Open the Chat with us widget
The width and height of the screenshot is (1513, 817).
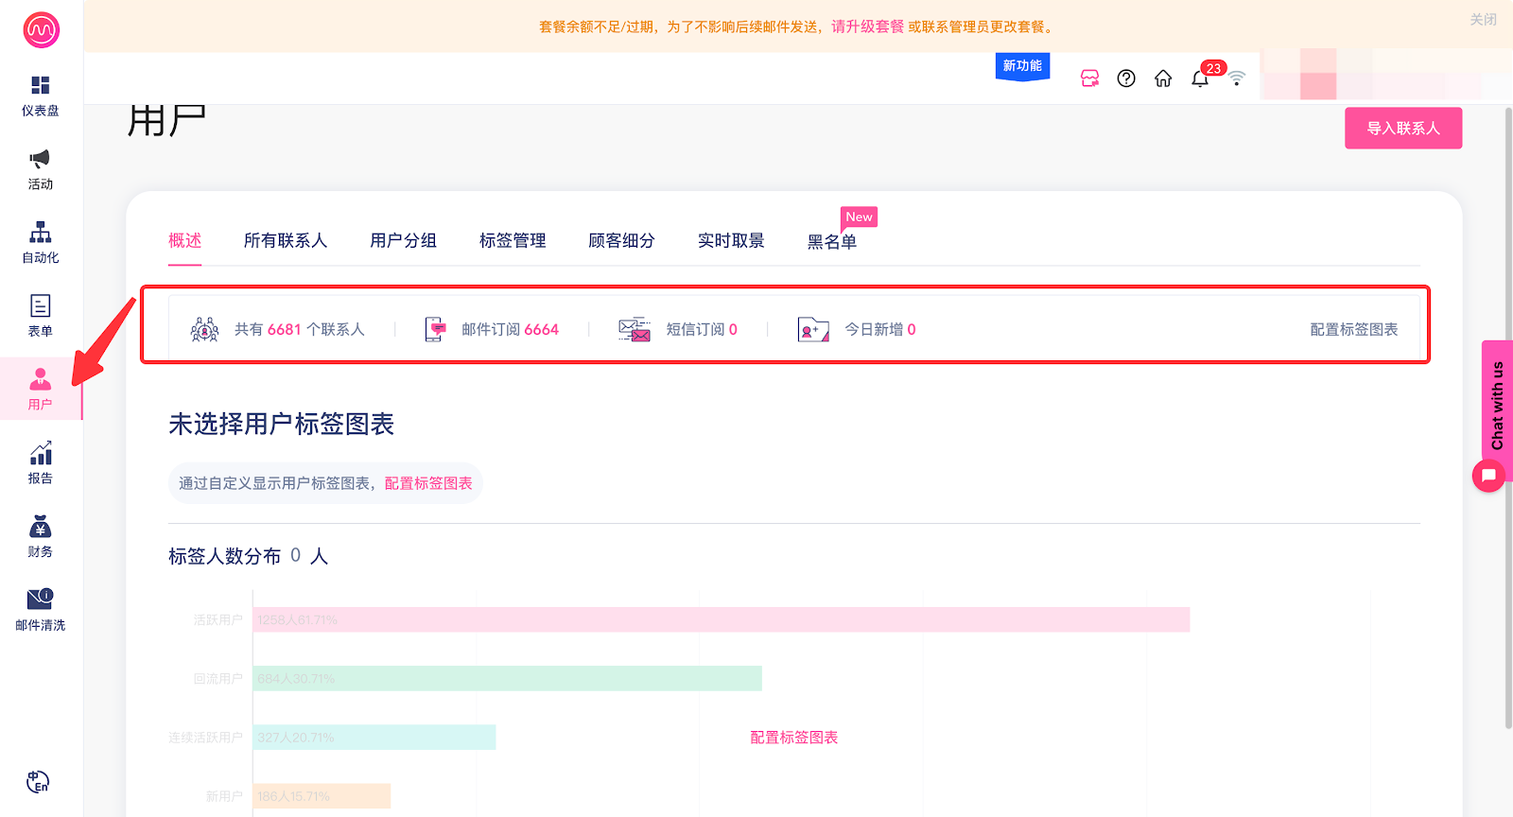(x=1496, y=407)
